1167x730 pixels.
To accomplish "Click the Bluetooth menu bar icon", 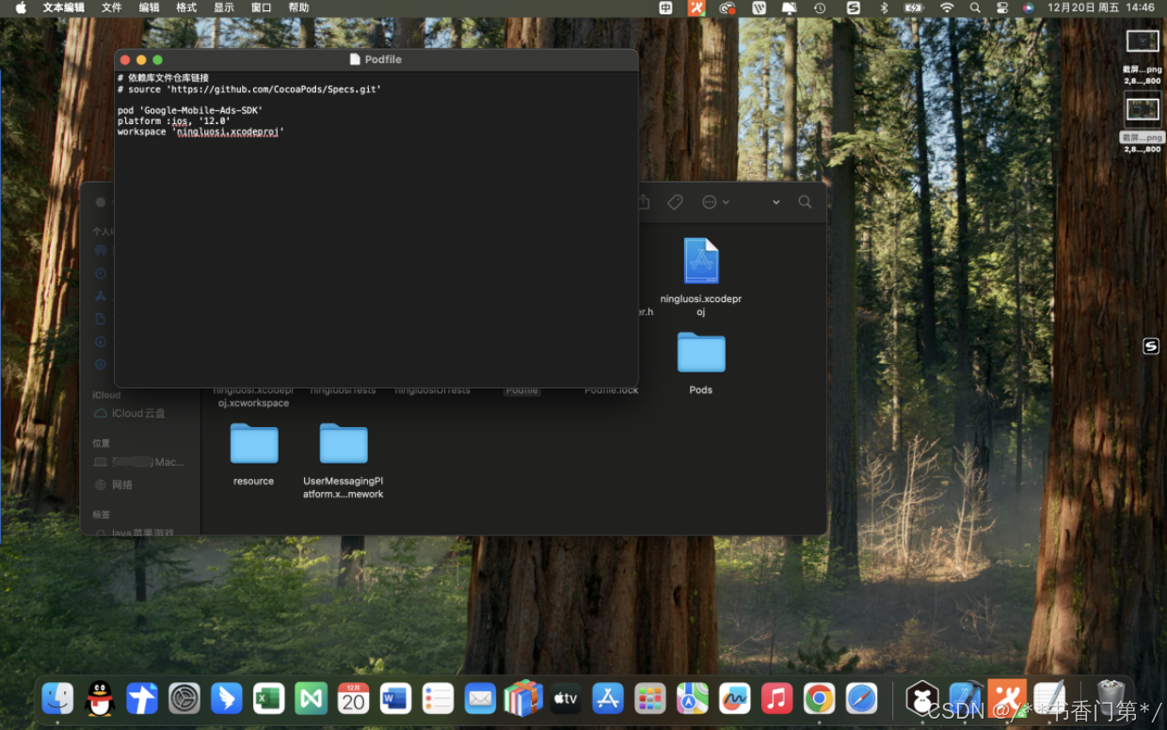I will (x=884, y=8).
